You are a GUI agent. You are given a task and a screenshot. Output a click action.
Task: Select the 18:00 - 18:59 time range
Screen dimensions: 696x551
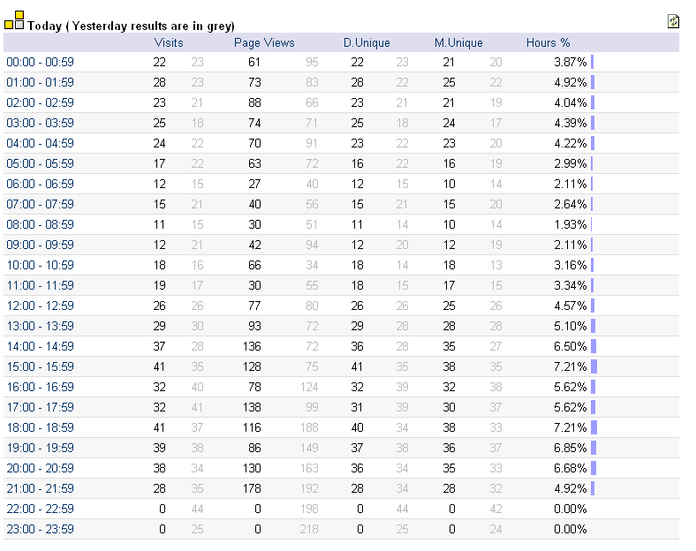(x=40, y=427)
